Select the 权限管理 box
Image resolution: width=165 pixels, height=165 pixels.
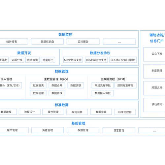83,130
